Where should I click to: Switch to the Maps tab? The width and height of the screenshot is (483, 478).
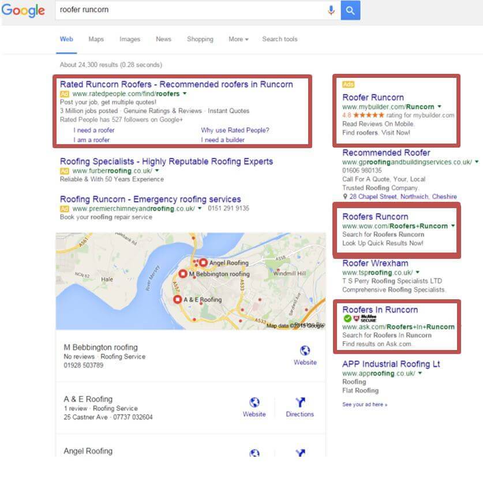(x=96, y=39)
